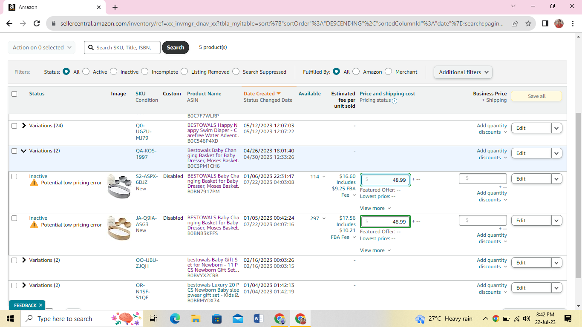
Task: Click warning icon for S2-ASPX-6DJZ
Action: [x=34, y=183]
